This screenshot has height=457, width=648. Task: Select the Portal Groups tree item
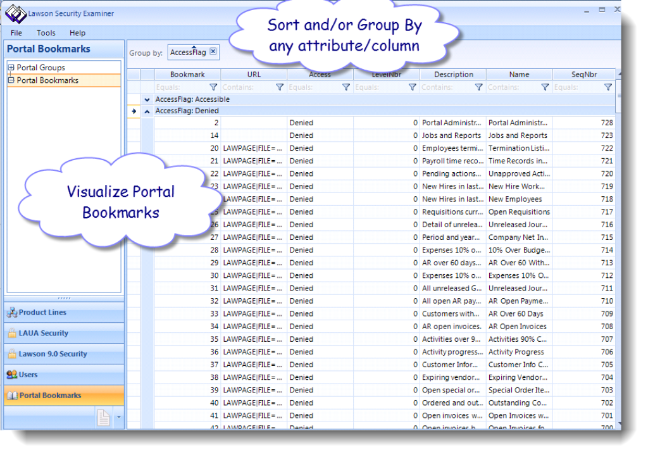(x=41, y=67)
